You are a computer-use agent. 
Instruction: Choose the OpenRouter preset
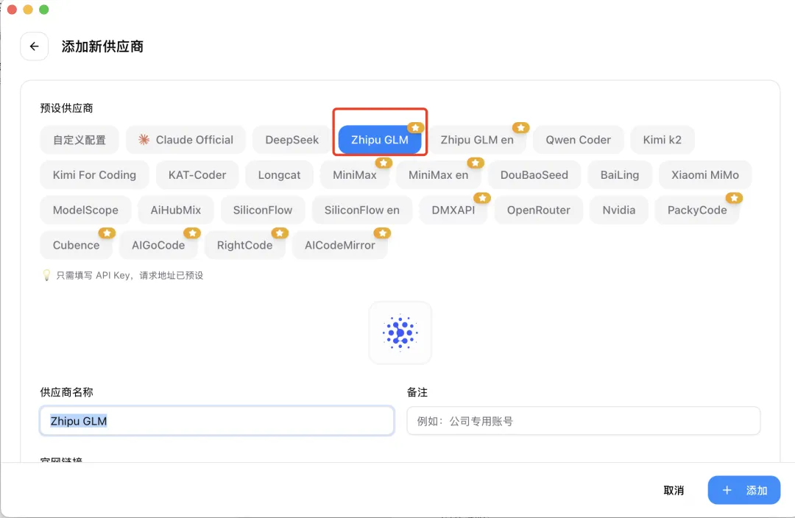coord(538,210)
